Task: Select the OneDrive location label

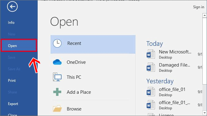Action: [76, 62]
